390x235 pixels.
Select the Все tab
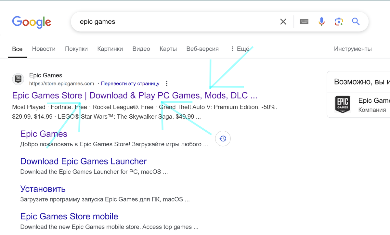17,49
